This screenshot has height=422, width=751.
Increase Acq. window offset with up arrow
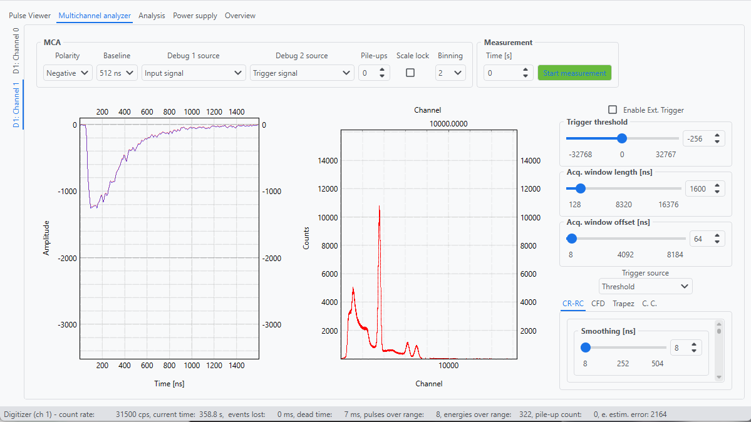(x=718, y=235)
